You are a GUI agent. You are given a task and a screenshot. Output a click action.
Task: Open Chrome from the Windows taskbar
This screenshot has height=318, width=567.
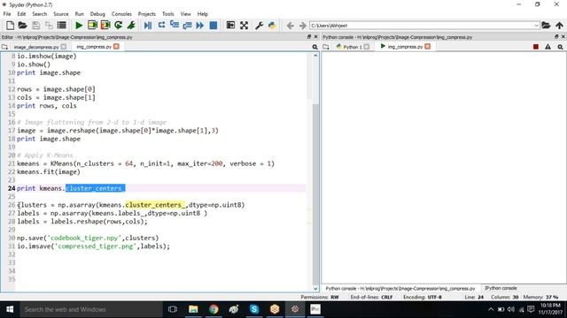[214, 309]
